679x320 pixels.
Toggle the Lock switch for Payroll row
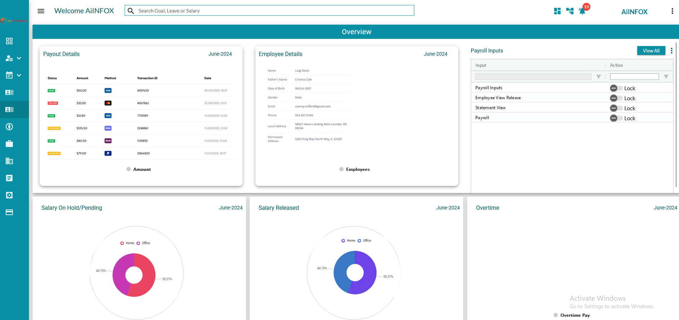(616, 118)
